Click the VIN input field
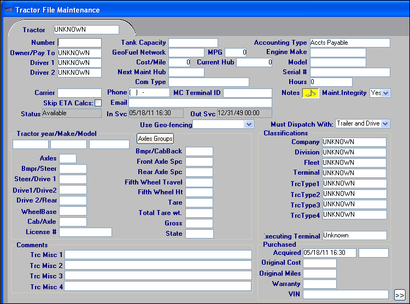The width and height of the screenshot is (410, 304). tap(345, 295)
